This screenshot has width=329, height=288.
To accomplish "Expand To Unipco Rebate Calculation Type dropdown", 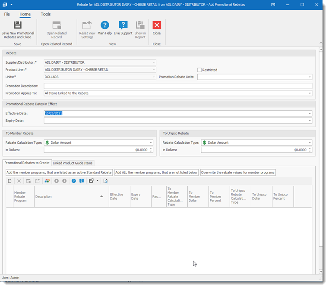I will [x=310, y=142].
